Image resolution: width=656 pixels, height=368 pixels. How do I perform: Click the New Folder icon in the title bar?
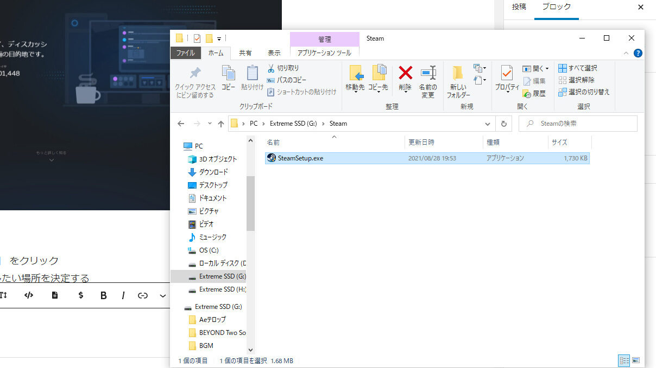(209, 38)
